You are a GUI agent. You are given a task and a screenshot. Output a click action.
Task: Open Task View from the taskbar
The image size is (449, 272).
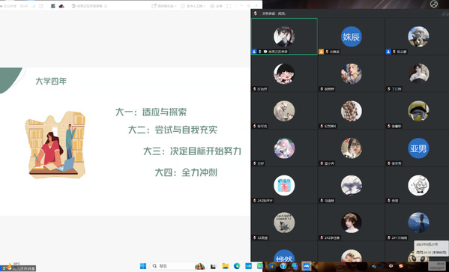[x=213, y=266]
